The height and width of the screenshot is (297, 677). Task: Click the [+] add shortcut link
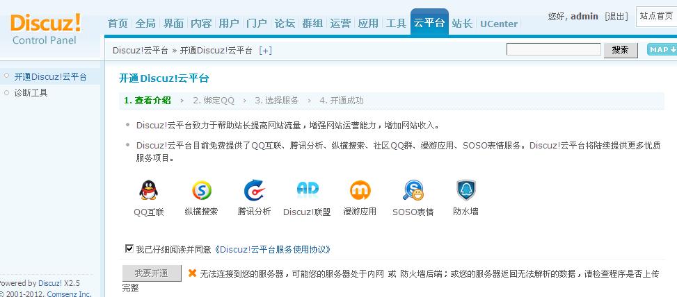265,51
